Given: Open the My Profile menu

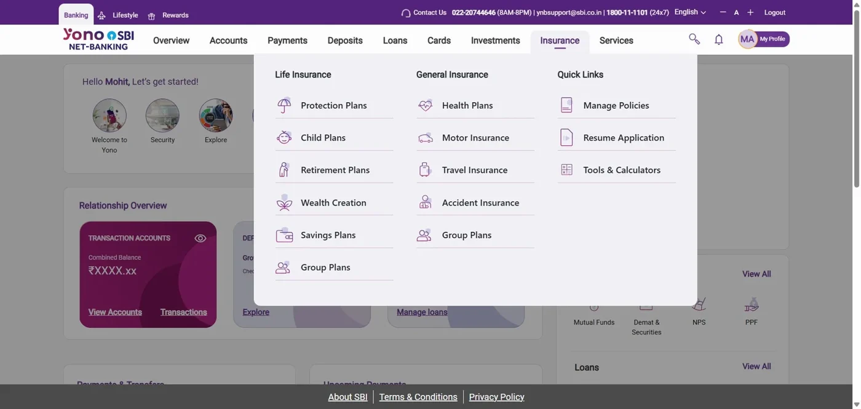Looking at the screenshot, I should [764, 39].
